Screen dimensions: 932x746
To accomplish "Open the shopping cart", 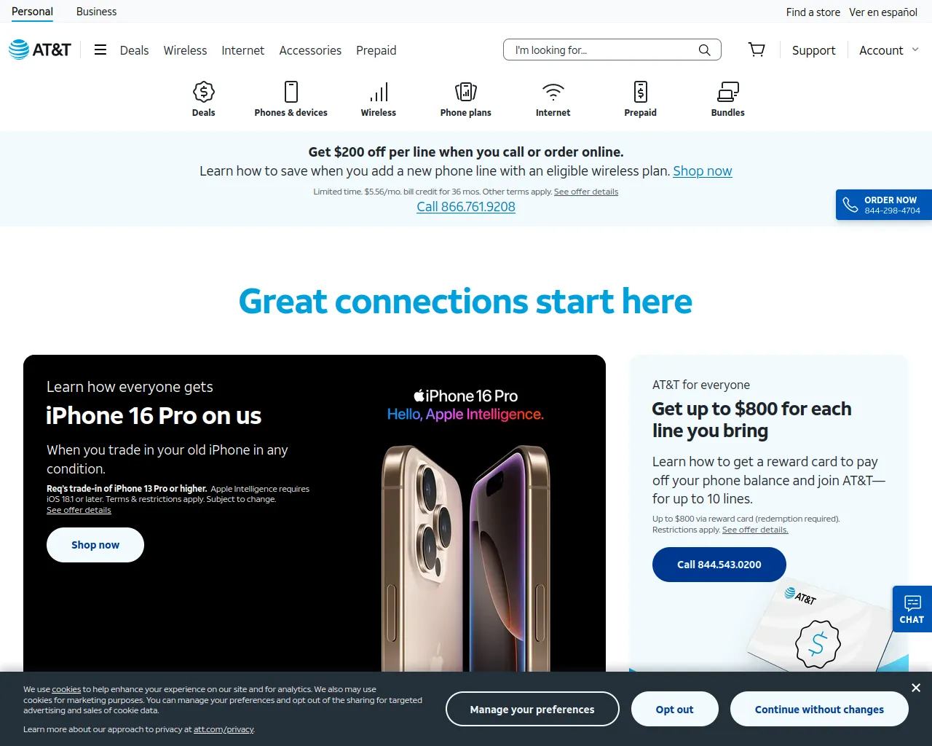I will coord(757,50).
